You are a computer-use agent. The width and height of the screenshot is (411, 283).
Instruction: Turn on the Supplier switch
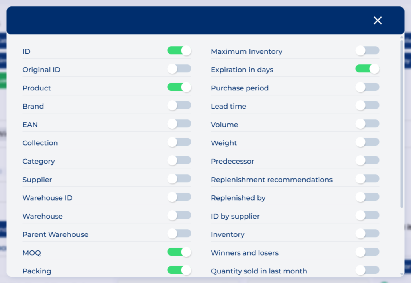click(x=179, y=179)
